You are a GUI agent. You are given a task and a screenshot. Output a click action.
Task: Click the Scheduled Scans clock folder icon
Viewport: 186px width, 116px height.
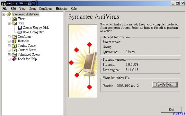[x=14, y=55]
